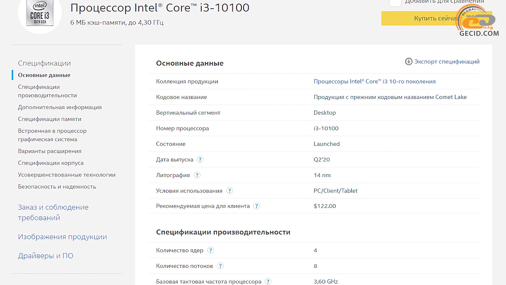Click the Кодовое название label
506x285 pixels.
pos(182,97)
